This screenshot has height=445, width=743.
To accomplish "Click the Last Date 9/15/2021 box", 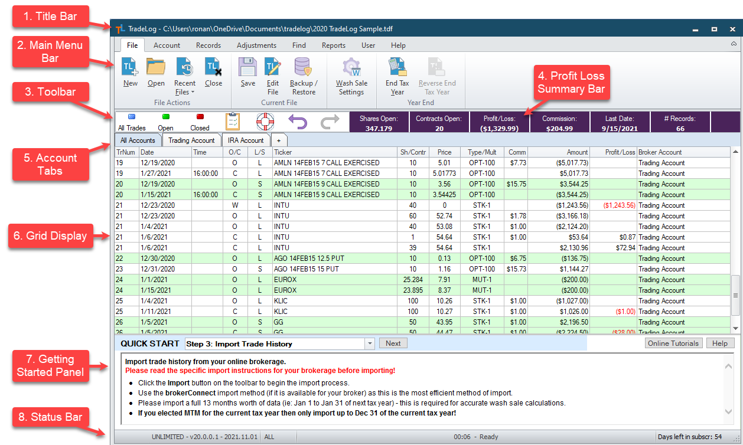I will point(620,123).
